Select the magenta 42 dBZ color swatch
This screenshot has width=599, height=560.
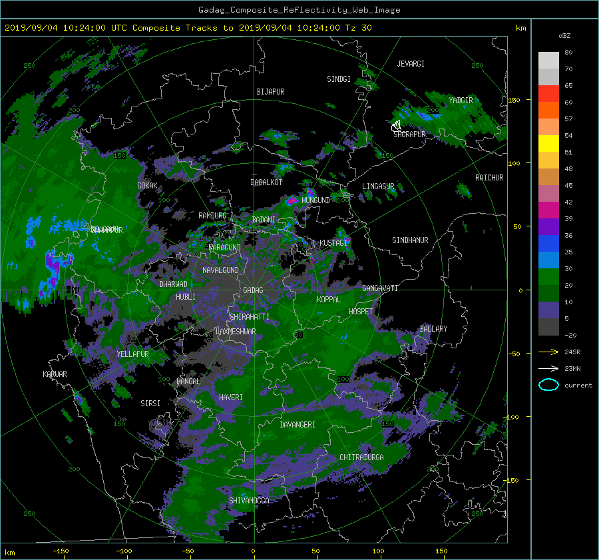point(548,210)
